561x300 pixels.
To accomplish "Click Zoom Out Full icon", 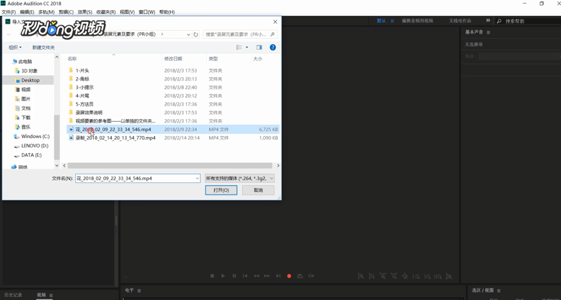I will 405,276.
